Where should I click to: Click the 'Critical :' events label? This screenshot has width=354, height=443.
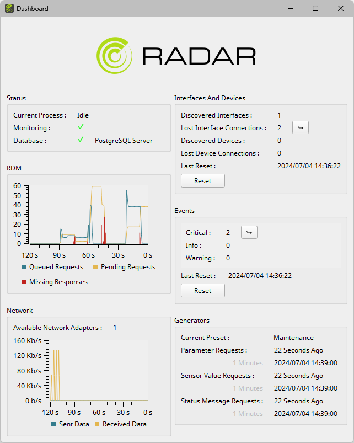pos(198,233)
